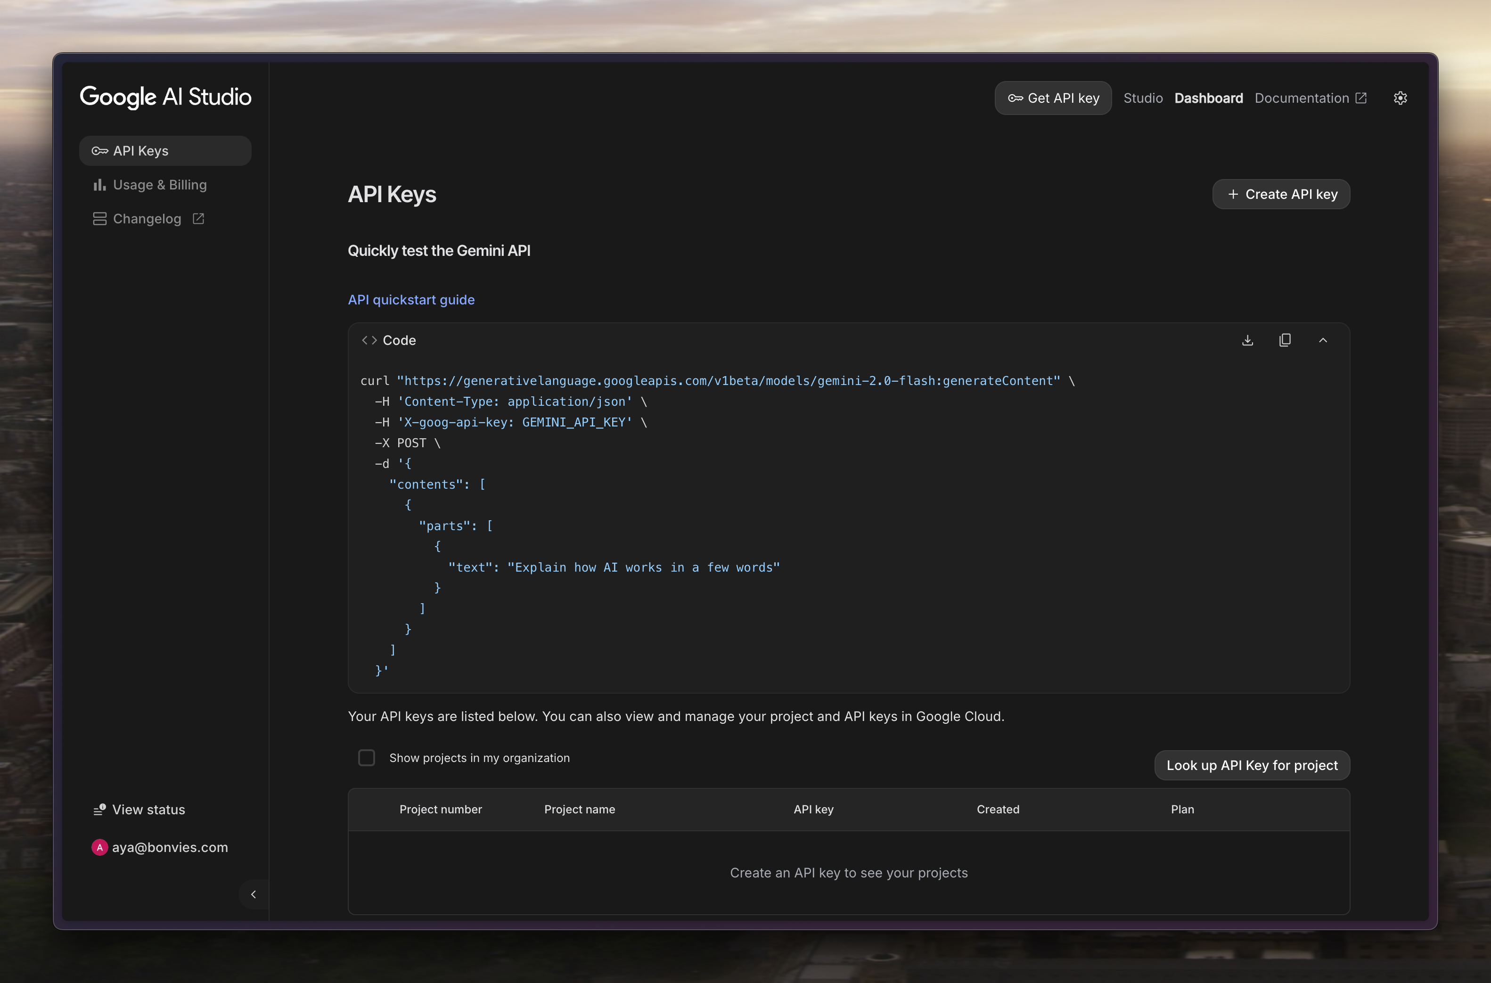
Task: Click the code brackets icon beside Code
Action: pyautogui.click(x=369, y=340)
